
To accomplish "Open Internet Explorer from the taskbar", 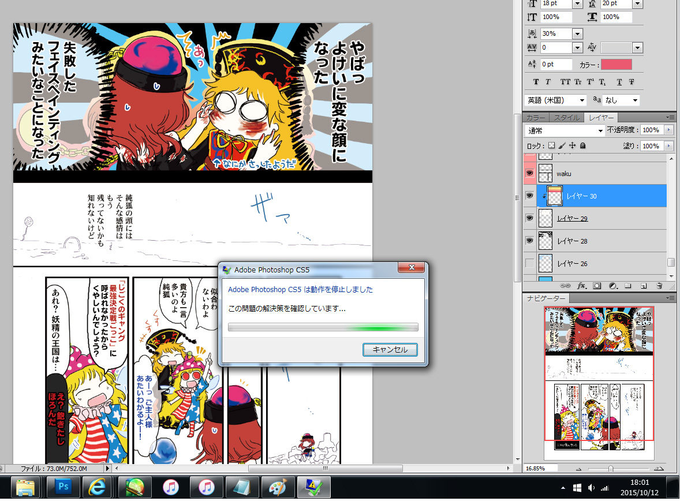I will click(97, 487).
